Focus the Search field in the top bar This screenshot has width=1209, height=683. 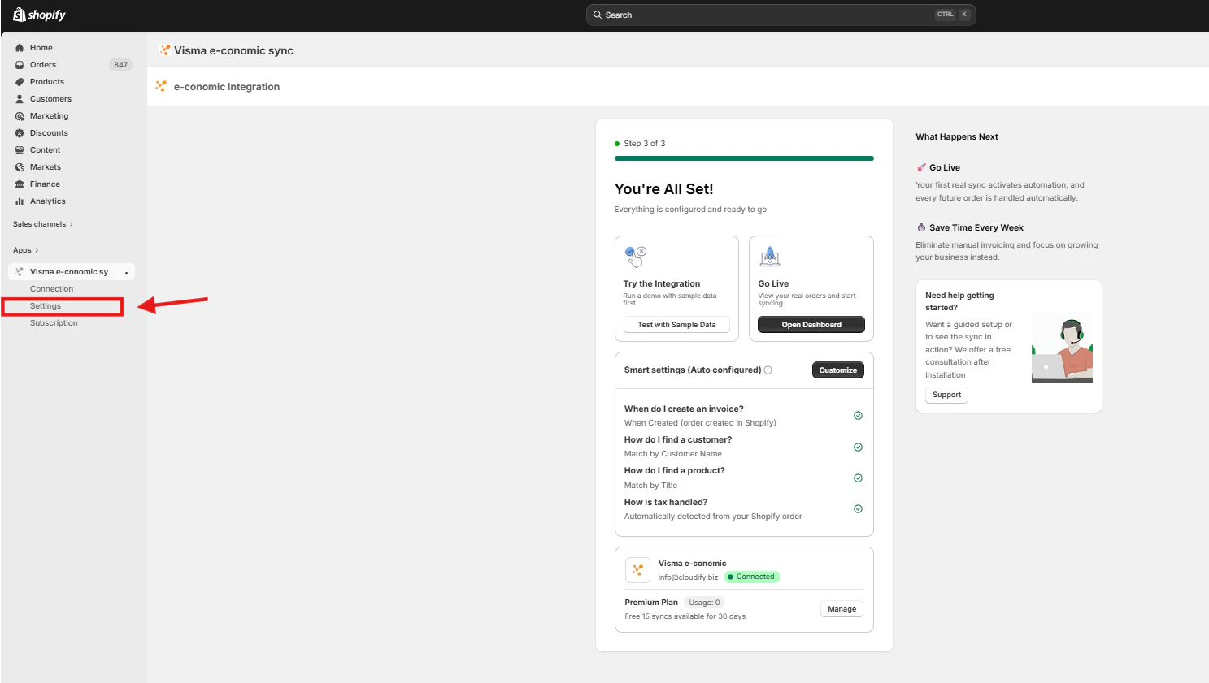pos(781,15)
